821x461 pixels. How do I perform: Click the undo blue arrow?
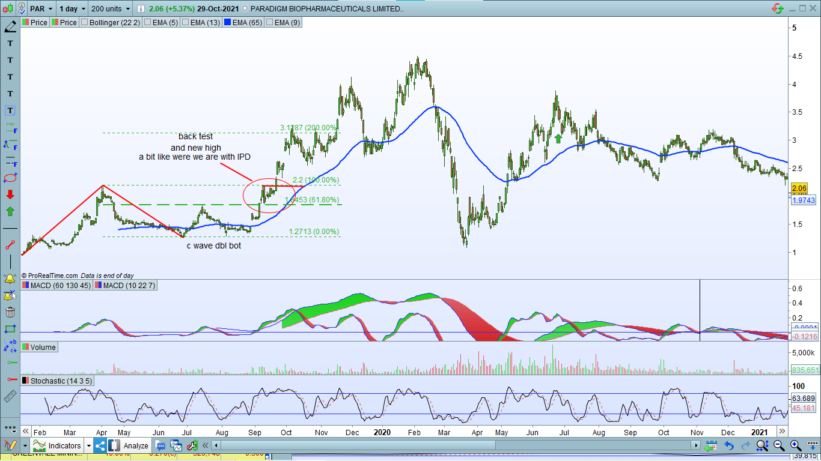coord(728,445)
